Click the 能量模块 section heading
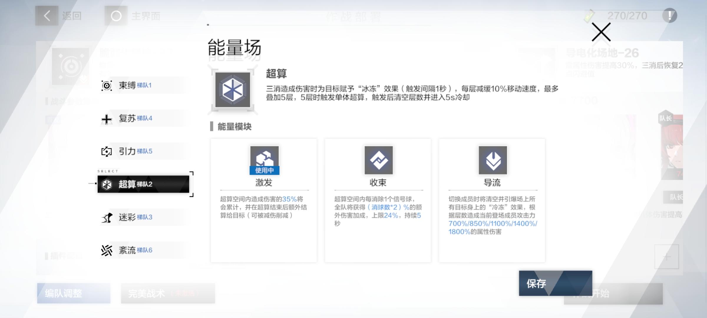This screenshot has width=707, height=318. click(x=234, y=127)
